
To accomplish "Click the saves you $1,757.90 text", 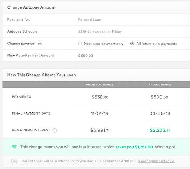I will 134,147.
